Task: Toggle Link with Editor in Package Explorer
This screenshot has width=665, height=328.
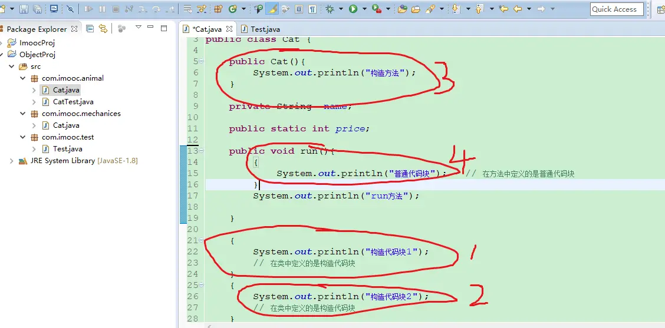Action: pos(103,28)
